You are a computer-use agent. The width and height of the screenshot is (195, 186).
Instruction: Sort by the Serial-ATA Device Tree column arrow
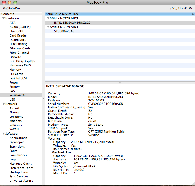(x=193, y=14)
